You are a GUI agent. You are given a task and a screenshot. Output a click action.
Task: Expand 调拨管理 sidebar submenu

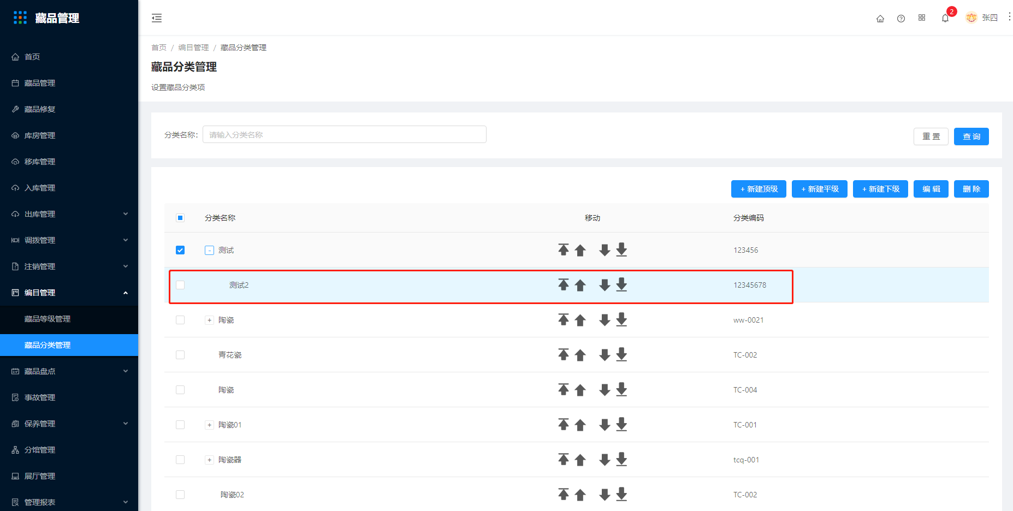[x=69, y=240]
